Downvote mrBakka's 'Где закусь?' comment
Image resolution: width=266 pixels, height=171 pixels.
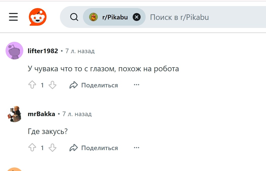52,148
